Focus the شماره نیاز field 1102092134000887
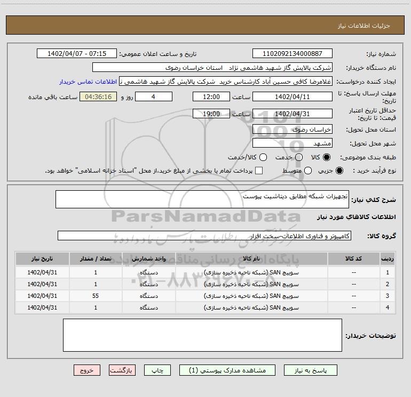411x397 pixels. pos(293,54)
